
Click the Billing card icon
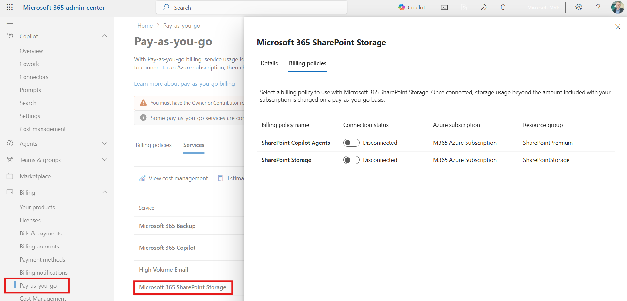(x=10, y=192)
